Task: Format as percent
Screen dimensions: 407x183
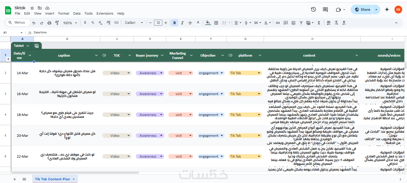Action: point(93,23)
